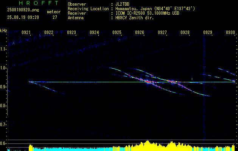
Task: Click the Hamamatsu, Japan location text
Action: point(155,9)
